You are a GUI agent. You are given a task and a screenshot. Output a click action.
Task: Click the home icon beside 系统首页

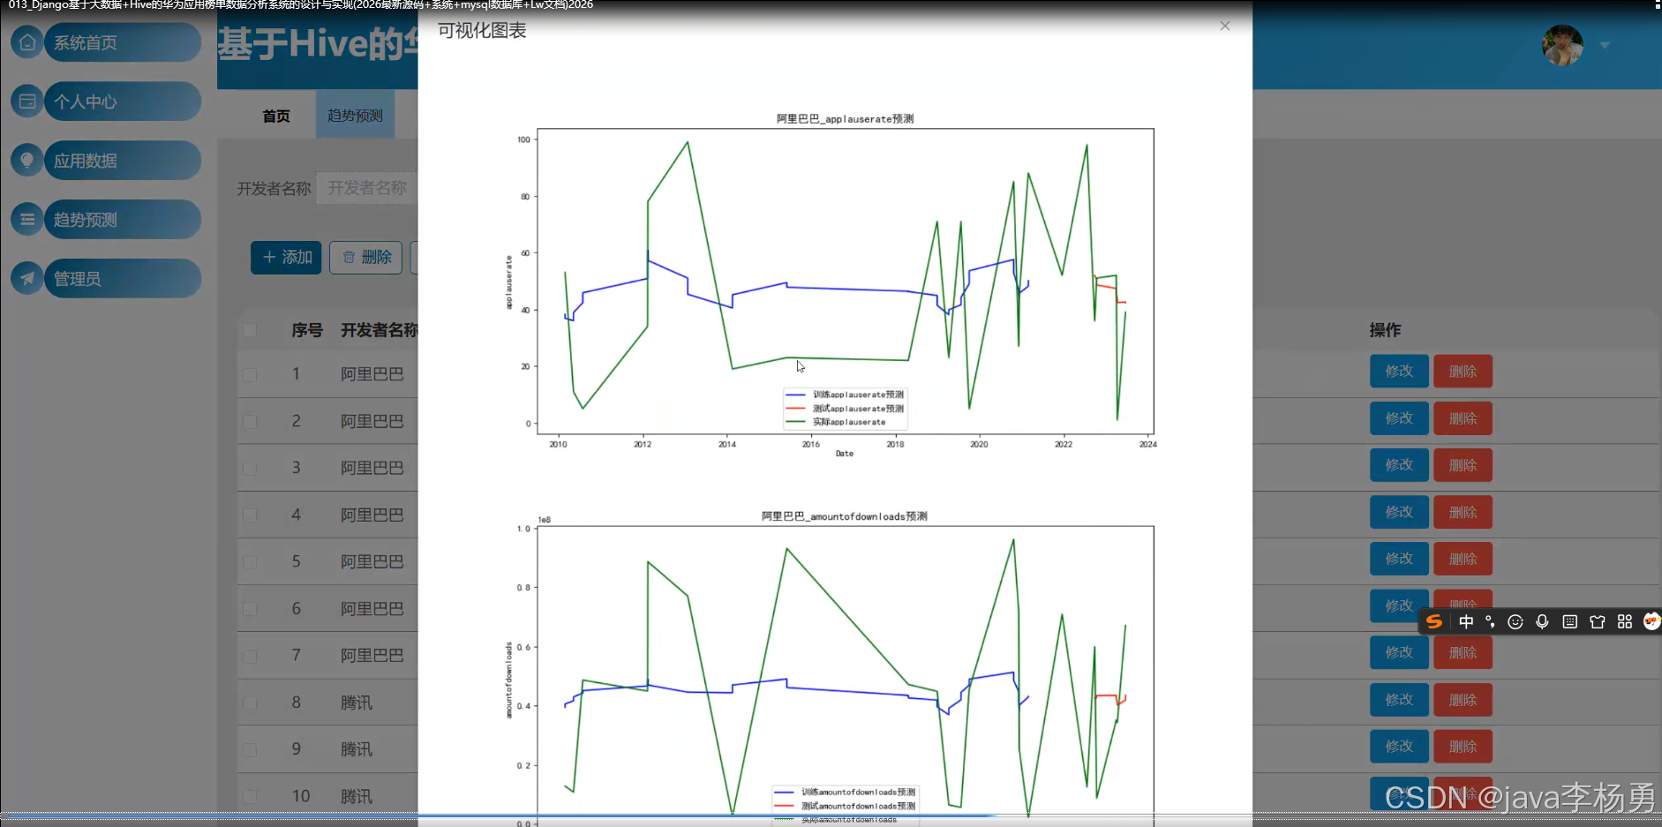pyautogui.click(x=27, y=42)
